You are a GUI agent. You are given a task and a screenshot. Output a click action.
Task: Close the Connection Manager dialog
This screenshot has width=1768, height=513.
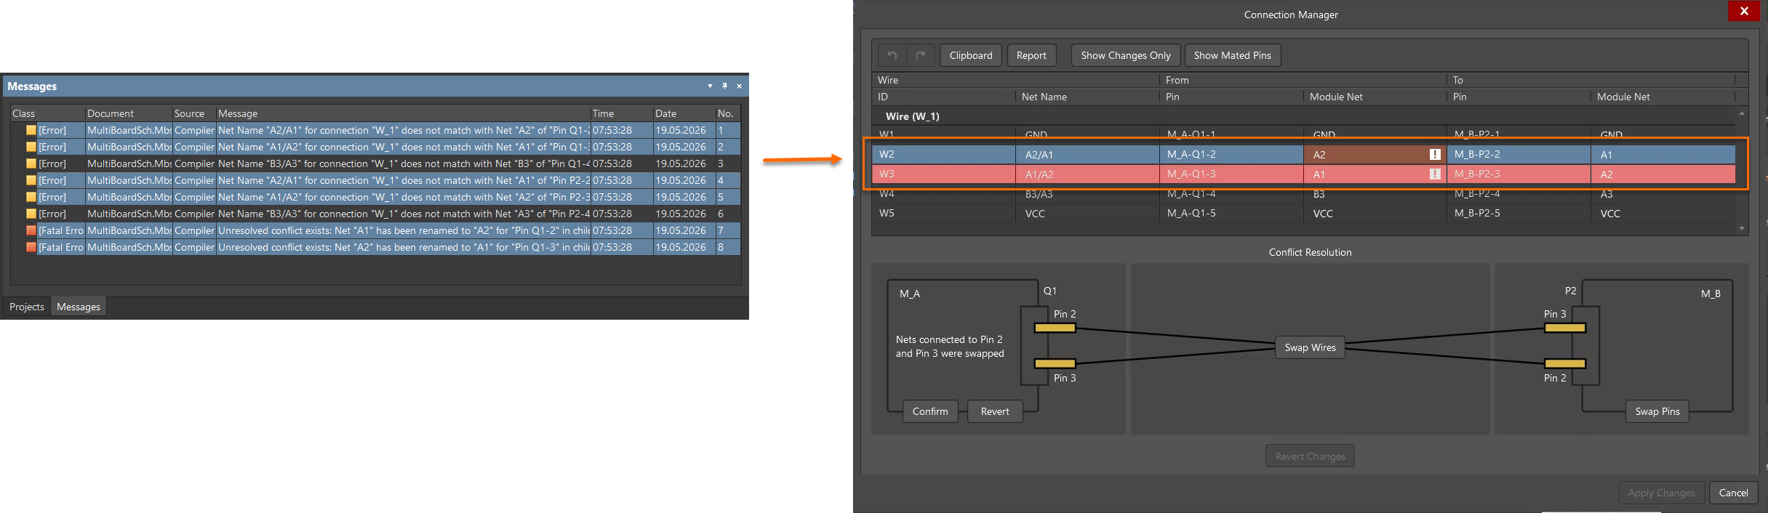click(1743, 11)
